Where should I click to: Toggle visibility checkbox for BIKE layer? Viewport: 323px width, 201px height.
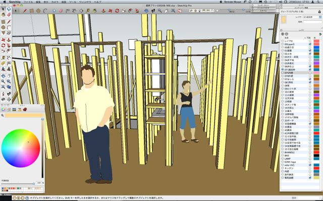pyautogui.click(x=310, y=155)
